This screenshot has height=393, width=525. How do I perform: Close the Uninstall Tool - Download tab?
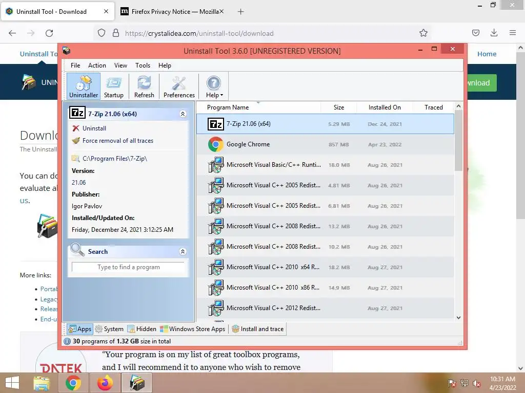click(106, 11)
